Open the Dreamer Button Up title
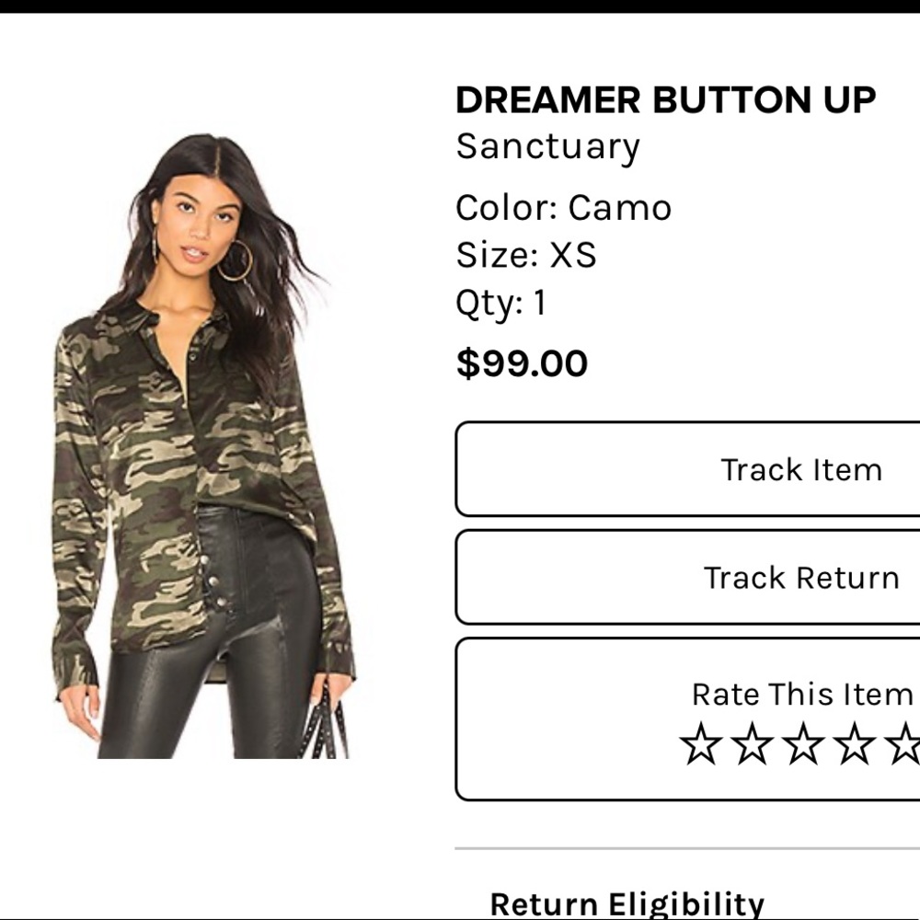920x920 pixels. [665, 99]
